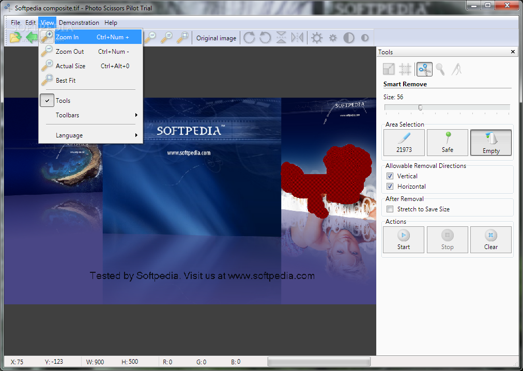This screenshot has width=523, height=371.
Task: Choose Zoom Out from View menu
Action: 91,51
